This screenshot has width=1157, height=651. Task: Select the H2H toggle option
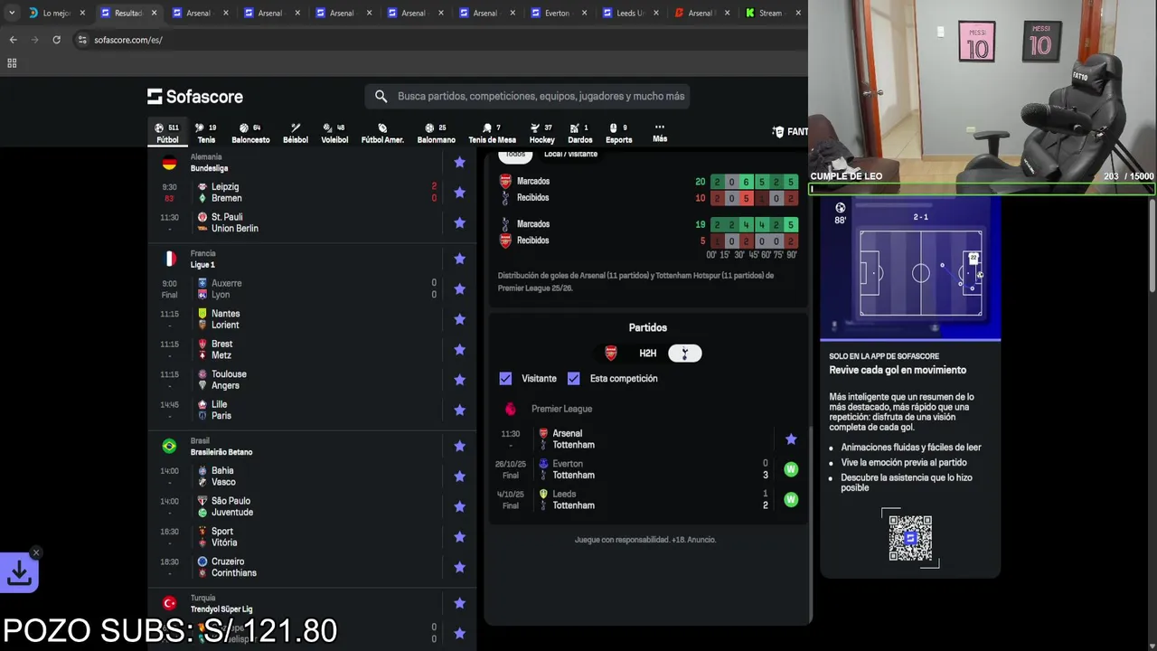647,354
